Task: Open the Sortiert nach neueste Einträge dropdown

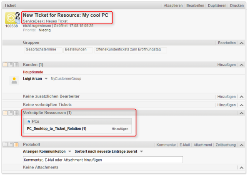Action: click(141, 151)
